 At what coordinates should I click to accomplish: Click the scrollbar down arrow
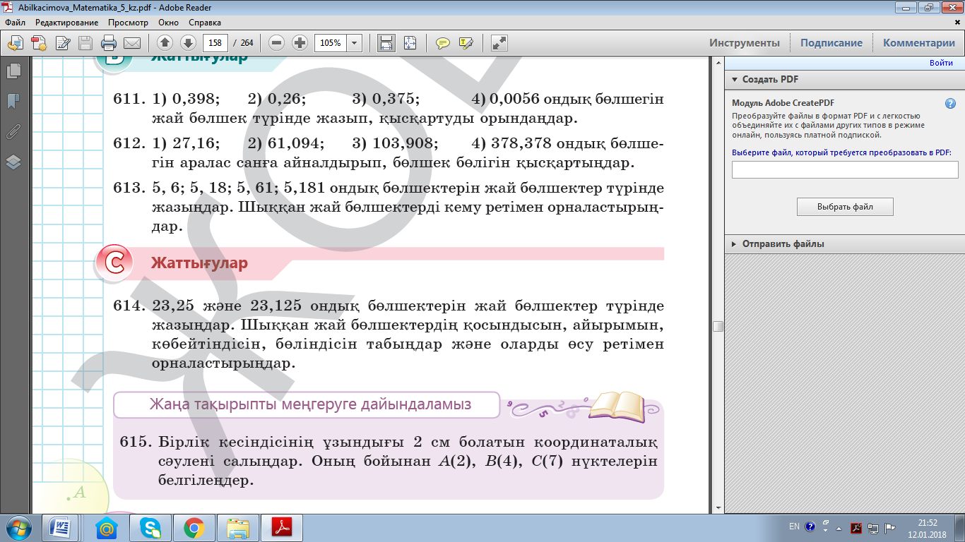pos(718,507)
